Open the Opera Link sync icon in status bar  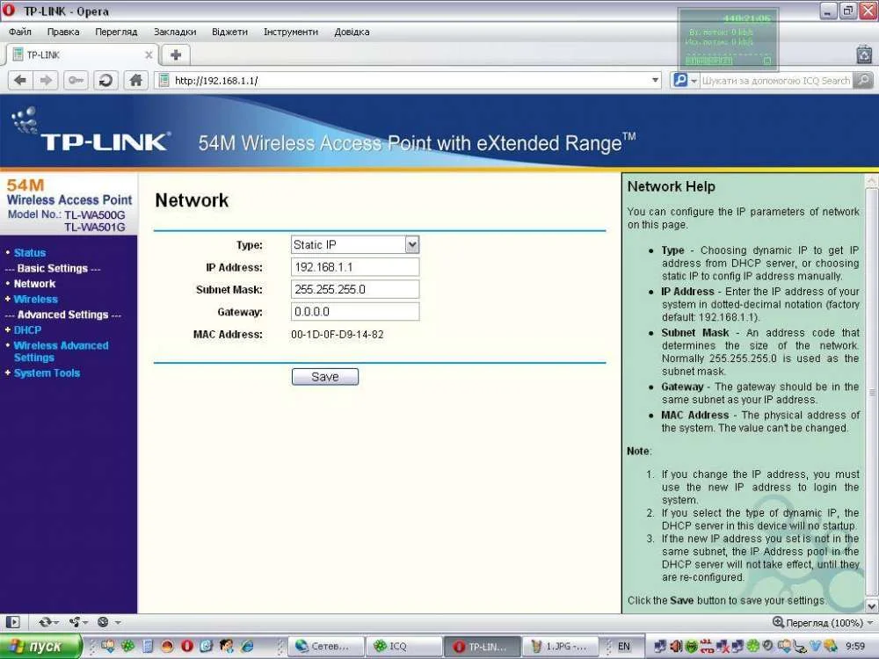pos(47,622)
